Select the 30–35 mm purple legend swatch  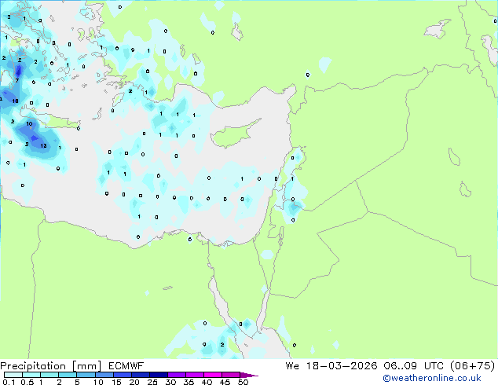coord(177,375)
